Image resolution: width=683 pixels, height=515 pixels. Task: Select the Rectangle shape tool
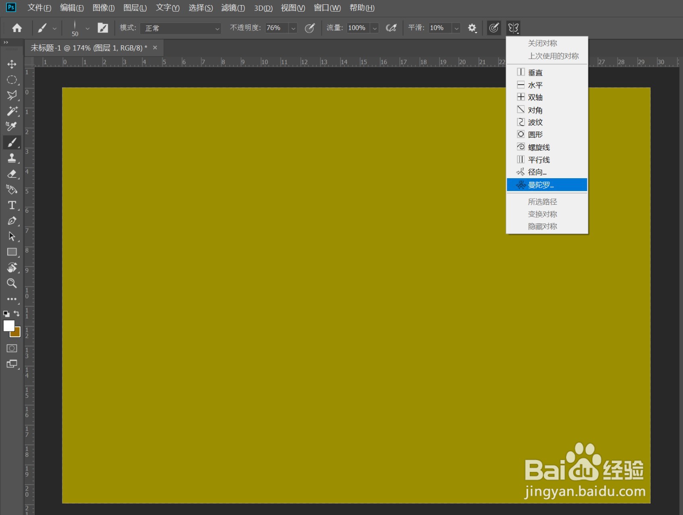[12, 252]
